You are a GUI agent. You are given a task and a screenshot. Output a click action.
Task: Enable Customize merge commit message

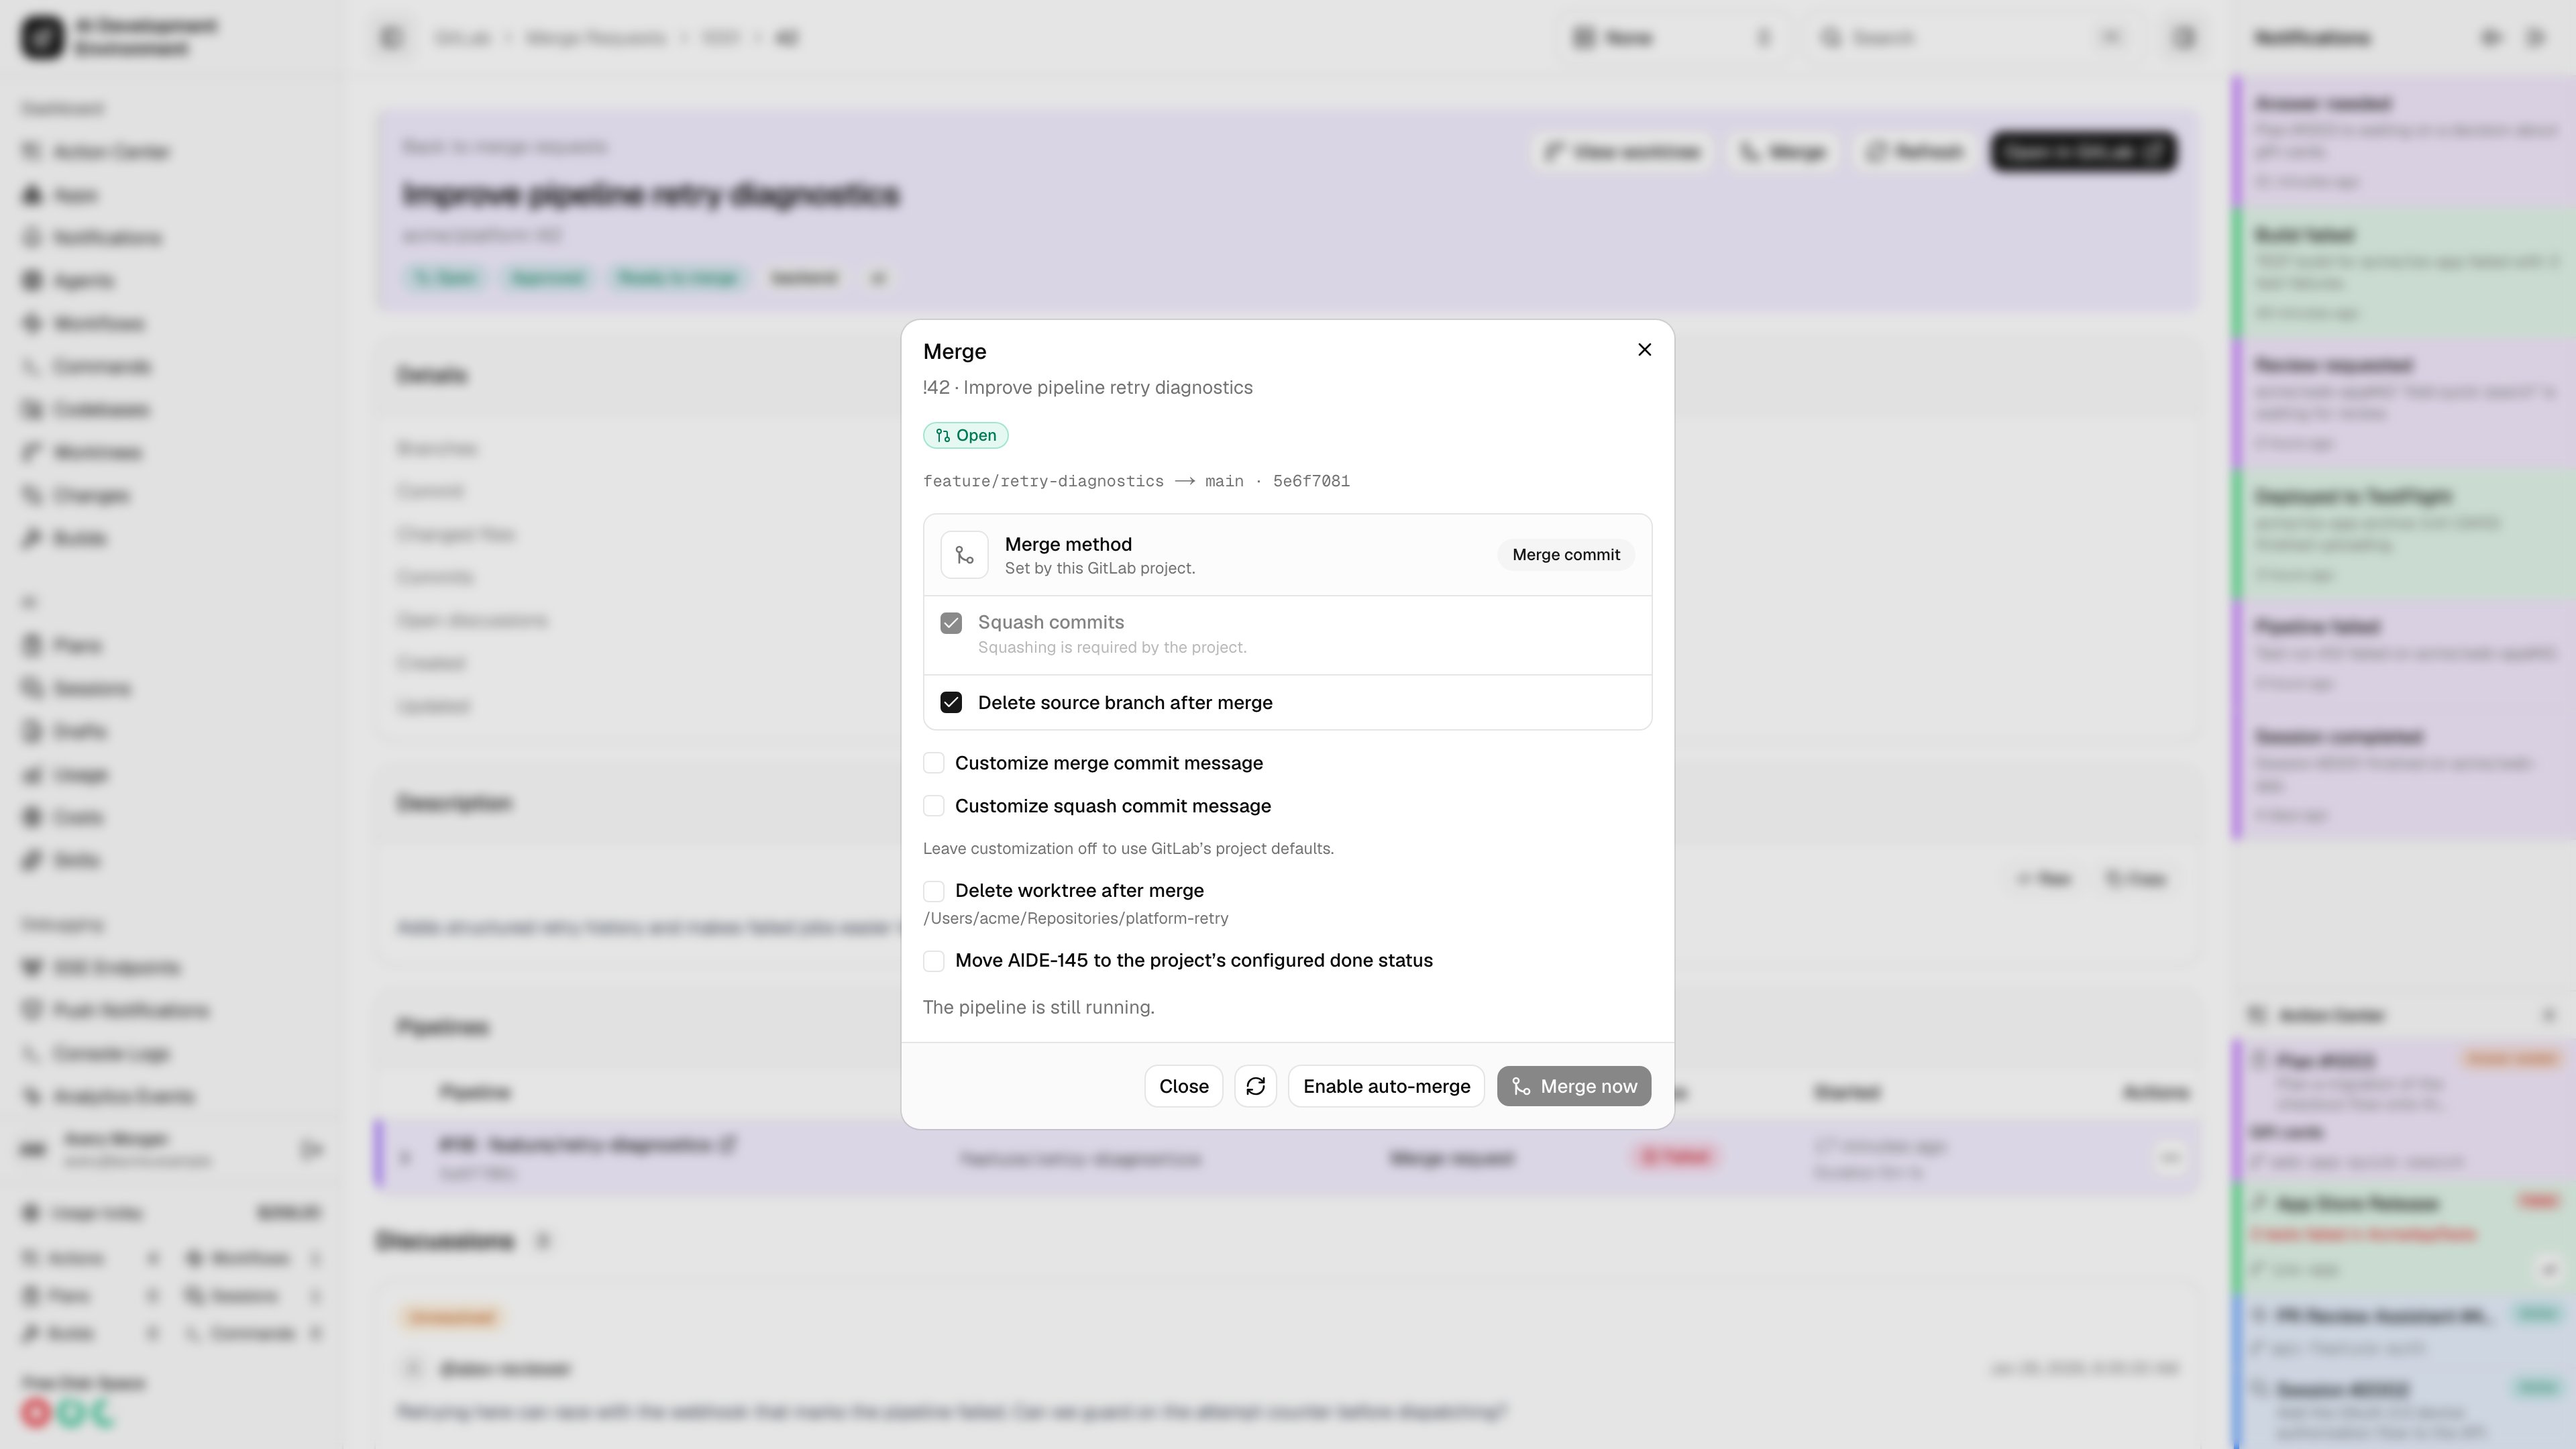[934, 763]
